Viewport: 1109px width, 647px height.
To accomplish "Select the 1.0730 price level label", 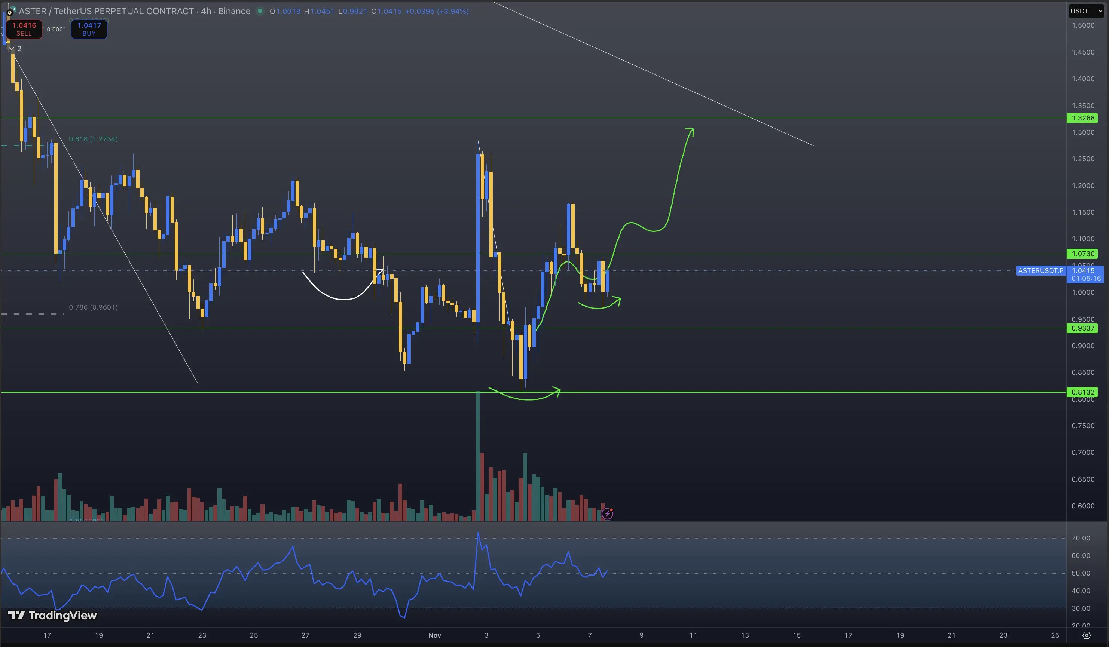I will coord(1082,254).
